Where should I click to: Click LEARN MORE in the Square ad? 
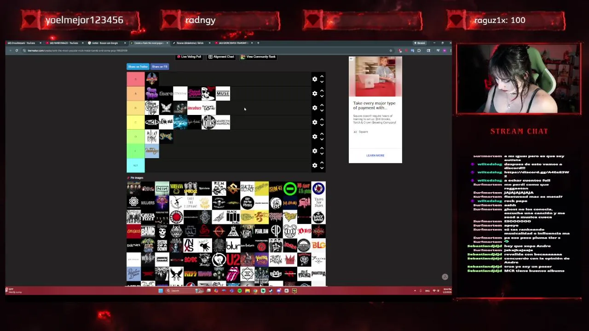[375, 155]
